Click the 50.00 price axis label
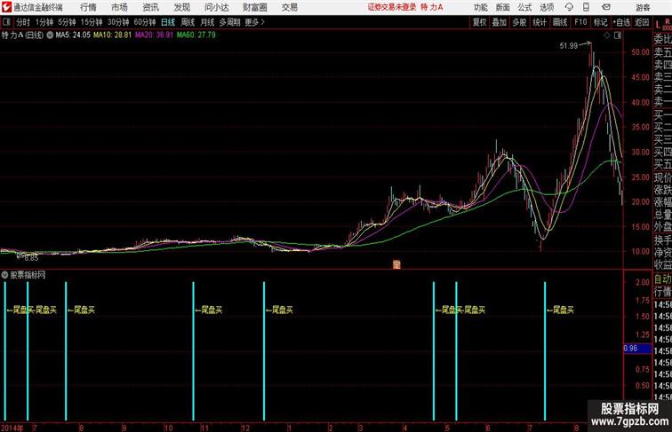The width and height of the screenshot is (672, 432). pos(641,52)
